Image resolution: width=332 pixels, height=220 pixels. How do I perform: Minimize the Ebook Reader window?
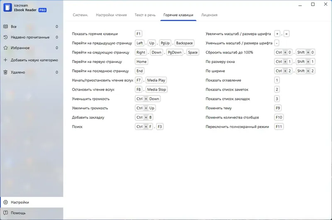300,5
